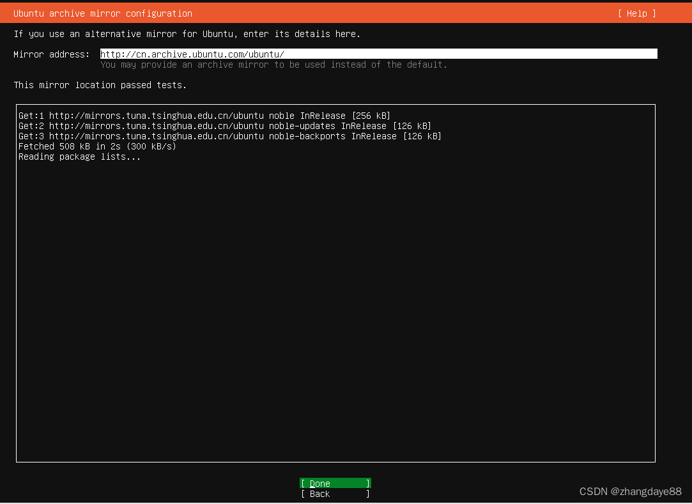Screen dimensions: 692x504
Task: Click the 'Reading package lists...' line
Action: click(79, 157)
